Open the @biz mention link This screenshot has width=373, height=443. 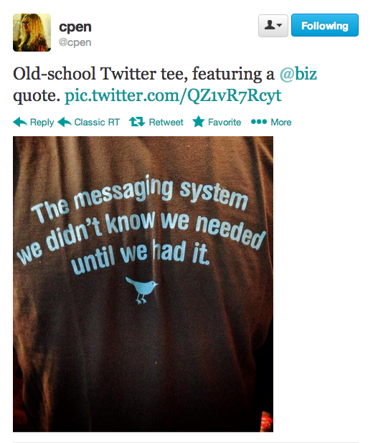tap(298, 74)
